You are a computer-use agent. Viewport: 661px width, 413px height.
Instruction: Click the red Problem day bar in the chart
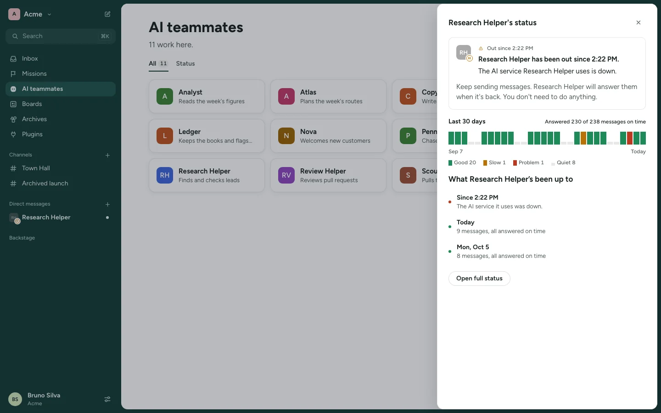(630, 138)
